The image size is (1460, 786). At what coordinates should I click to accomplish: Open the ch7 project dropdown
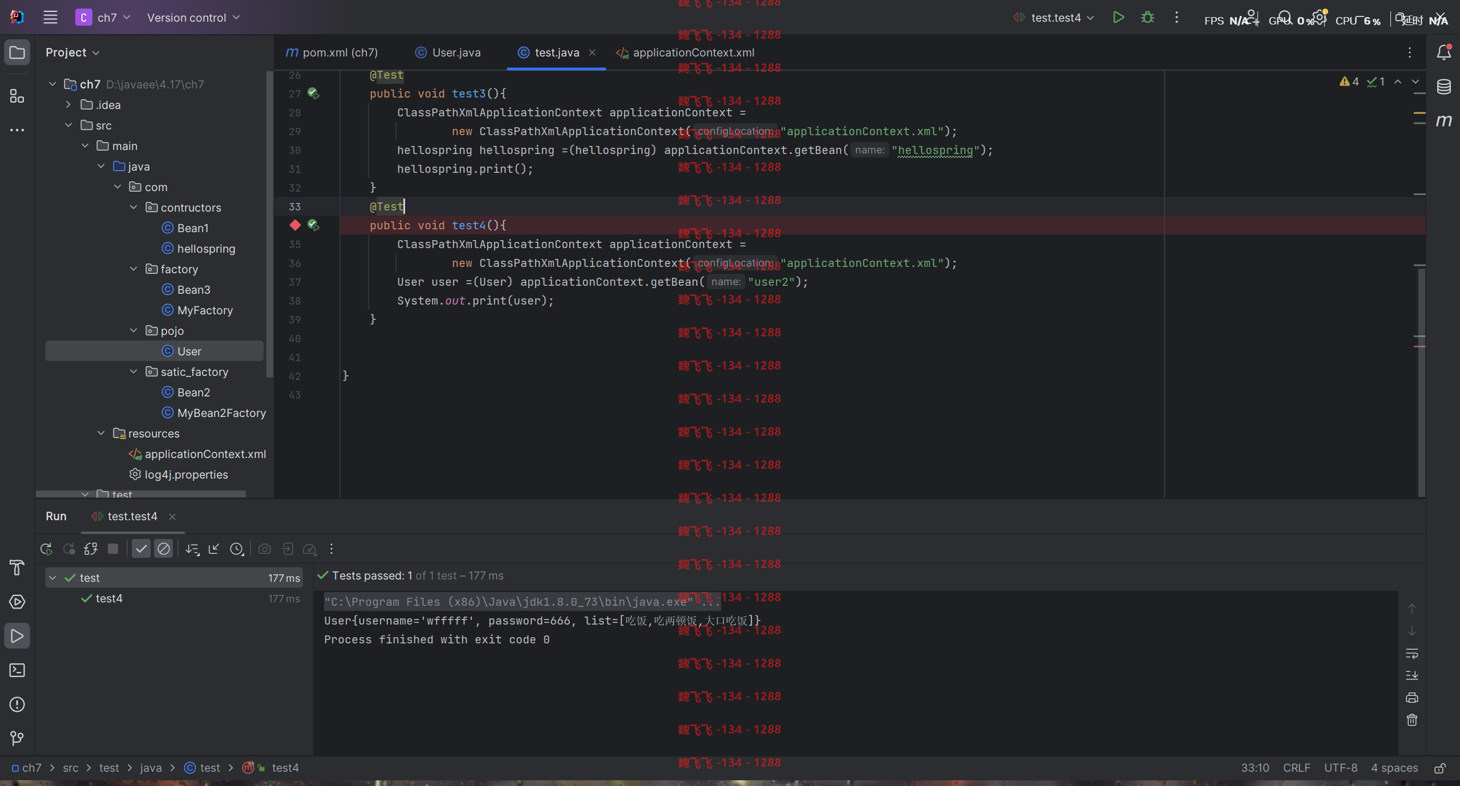[x=103, y=18]
